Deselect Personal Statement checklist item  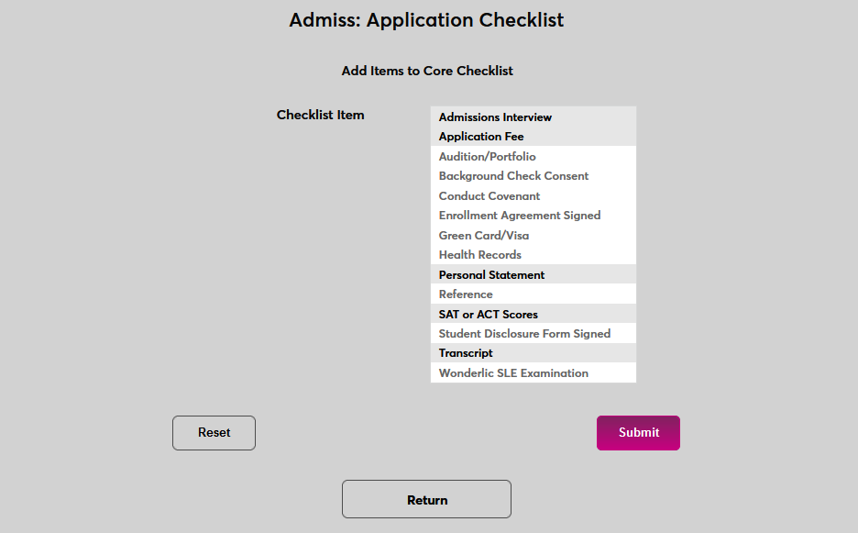491,274
